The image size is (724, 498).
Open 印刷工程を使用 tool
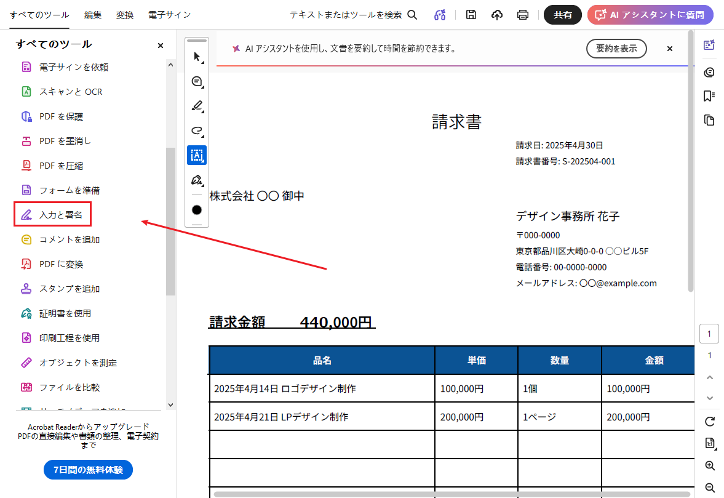[60, 338]
